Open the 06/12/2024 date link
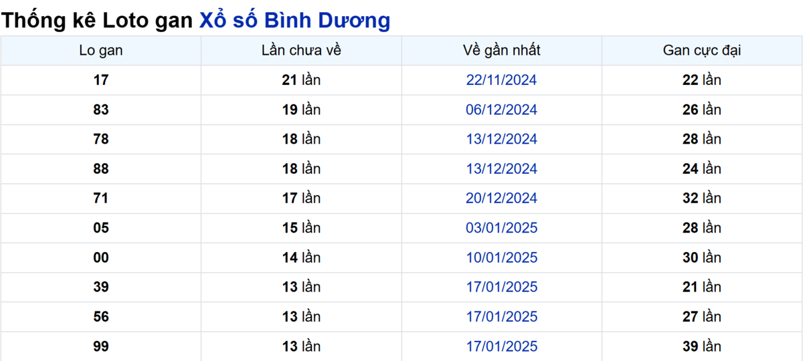This screenshot has height=361, width=803. click(501, 110)
